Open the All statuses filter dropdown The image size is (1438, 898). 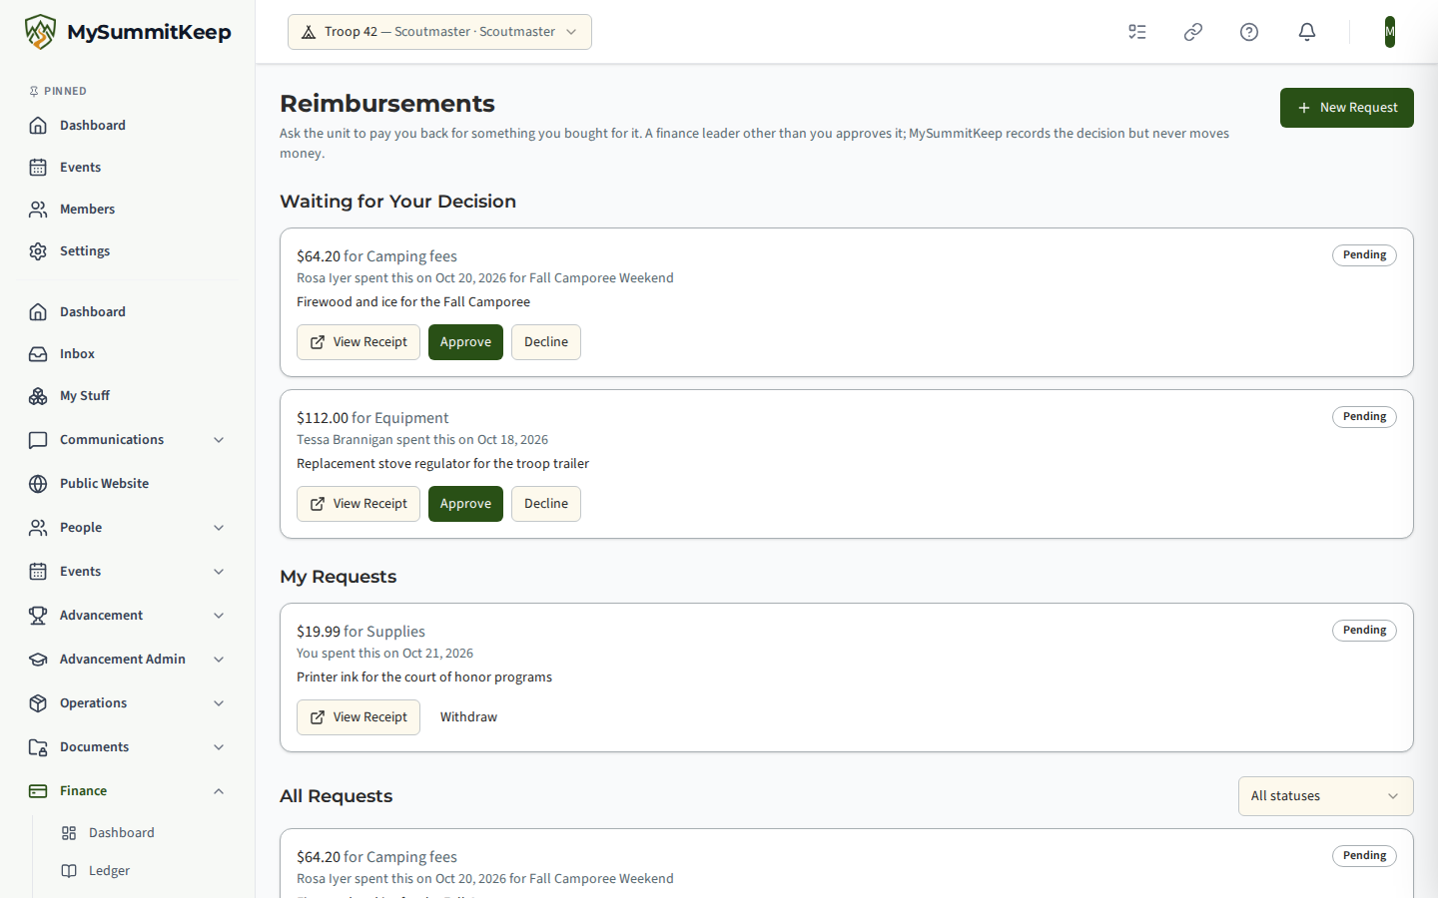click(x=1325, y=796)
